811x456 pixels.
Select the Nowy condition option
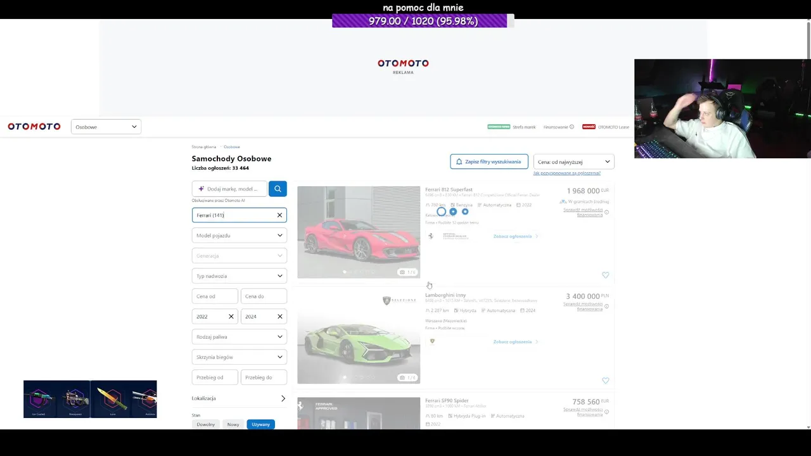[x=233, y=424]
